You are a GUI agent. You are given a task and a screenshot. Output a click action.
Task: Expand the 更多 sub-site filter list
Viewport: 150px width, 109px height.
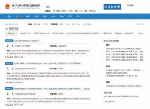click(141, 33)
